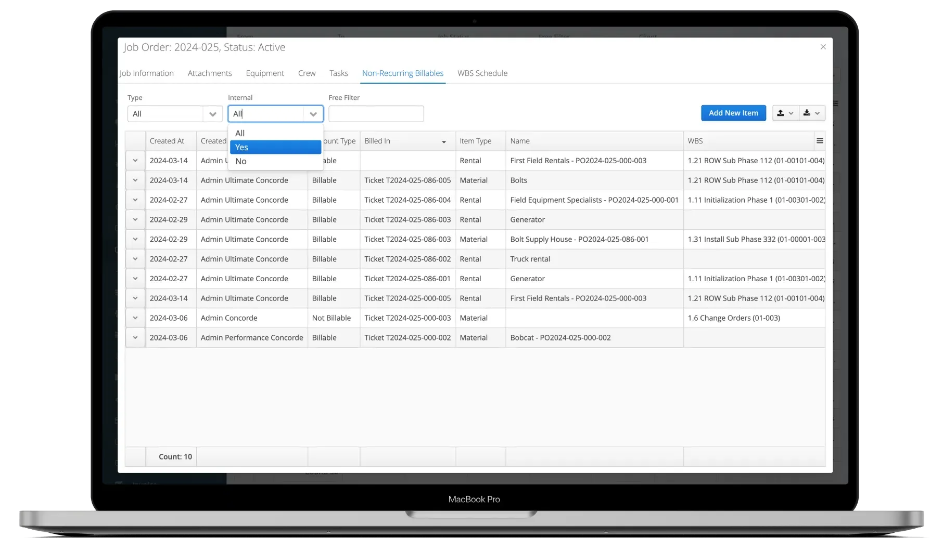943x550 pixels.
Task: Open the chevron beside the upload icon
Action: (792, 113)
